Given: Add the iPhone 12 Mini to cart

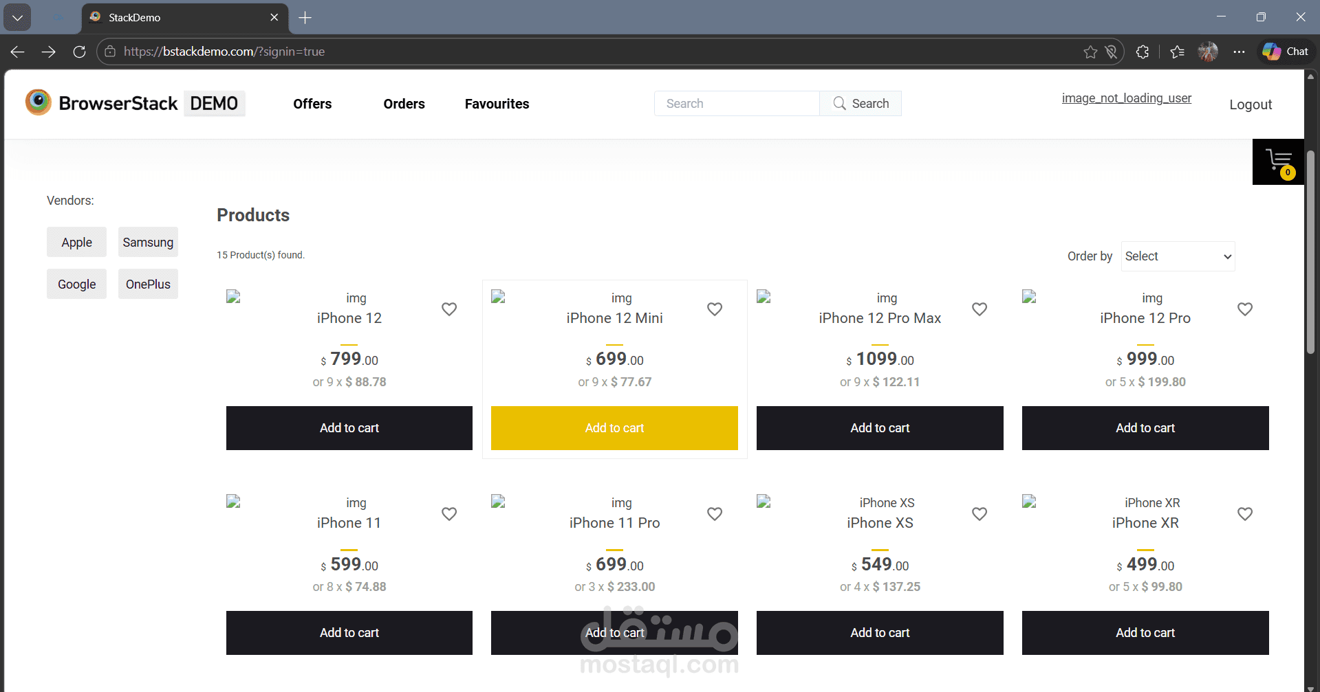Looking at the screenshot, I should [x=614, y=427].
